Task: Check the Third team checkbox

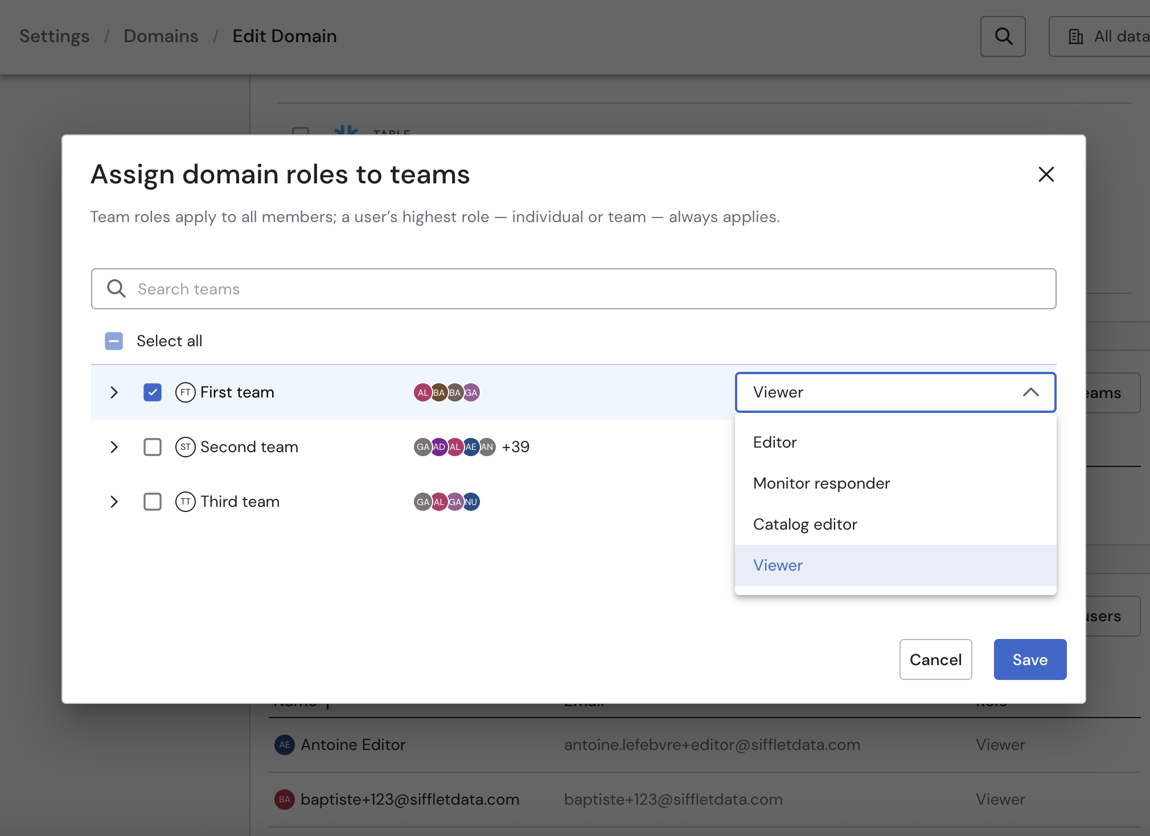Action: 153,502
